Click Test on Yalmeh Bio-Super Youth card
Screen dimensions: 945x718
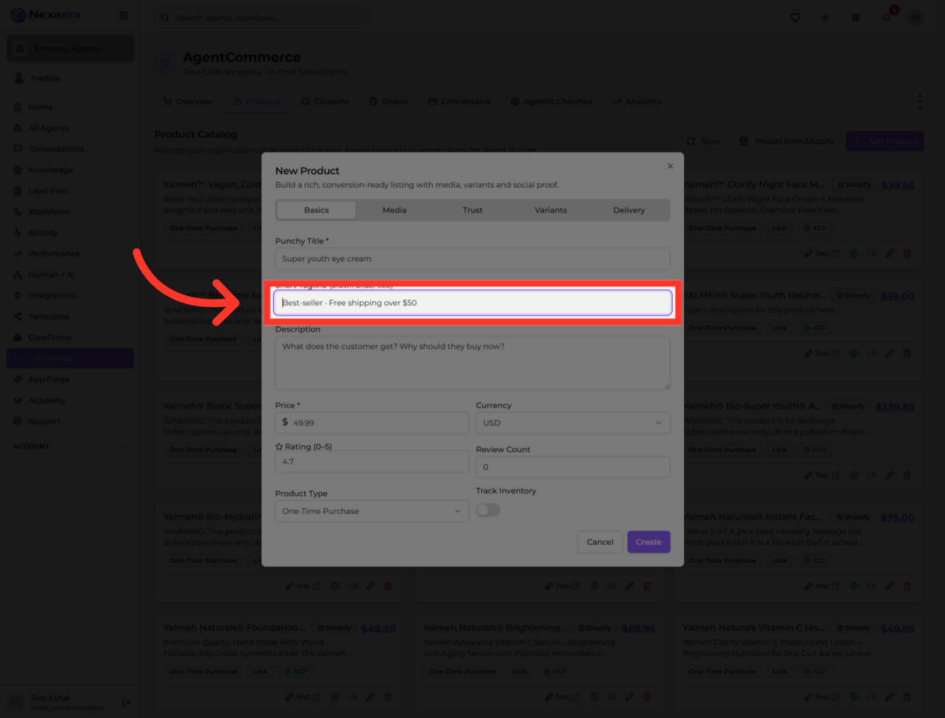coord(822,475)
